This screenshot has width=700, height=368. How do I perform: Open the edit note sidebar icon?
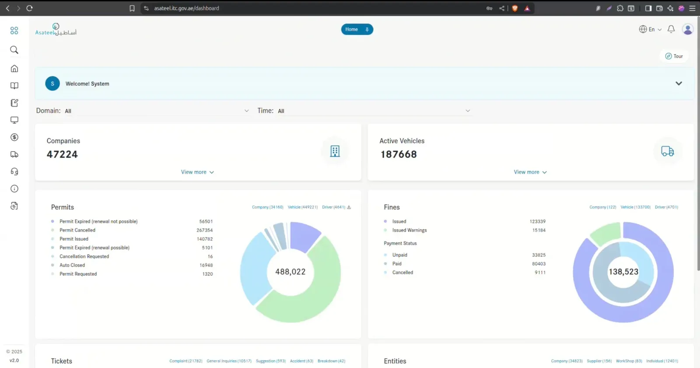[14, 103]
